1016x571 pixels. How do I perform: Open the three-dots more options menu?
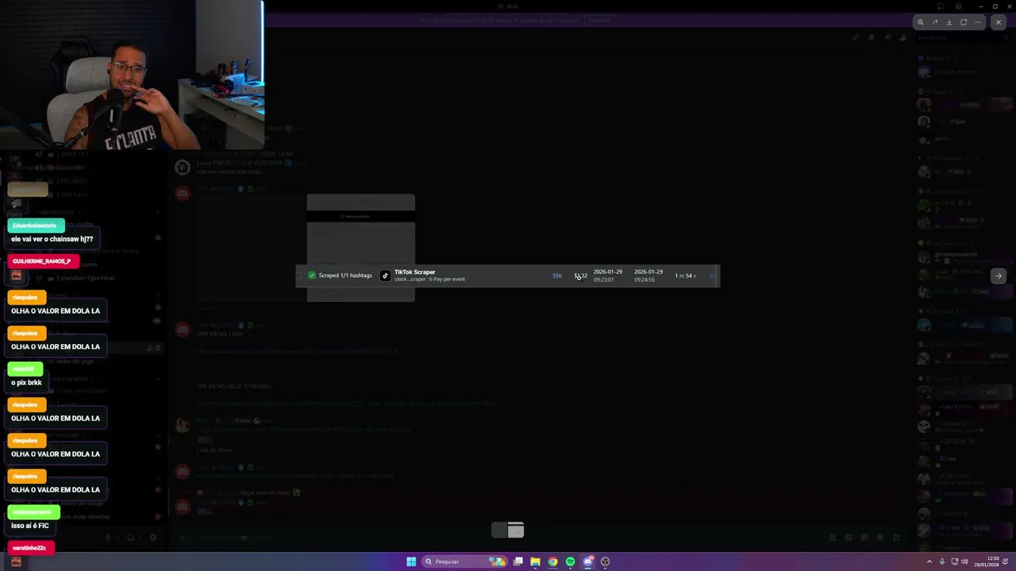click(x=978, y=22)
